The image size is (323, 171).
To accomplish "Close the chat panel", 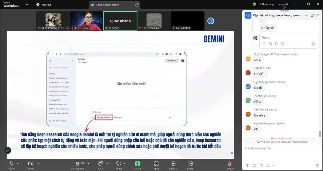I will (318, 15).
